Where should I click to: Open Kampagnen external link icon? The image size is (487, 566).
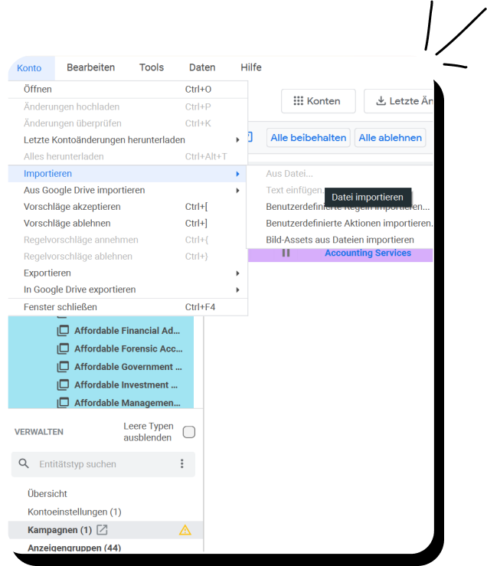tap(103, 530)
